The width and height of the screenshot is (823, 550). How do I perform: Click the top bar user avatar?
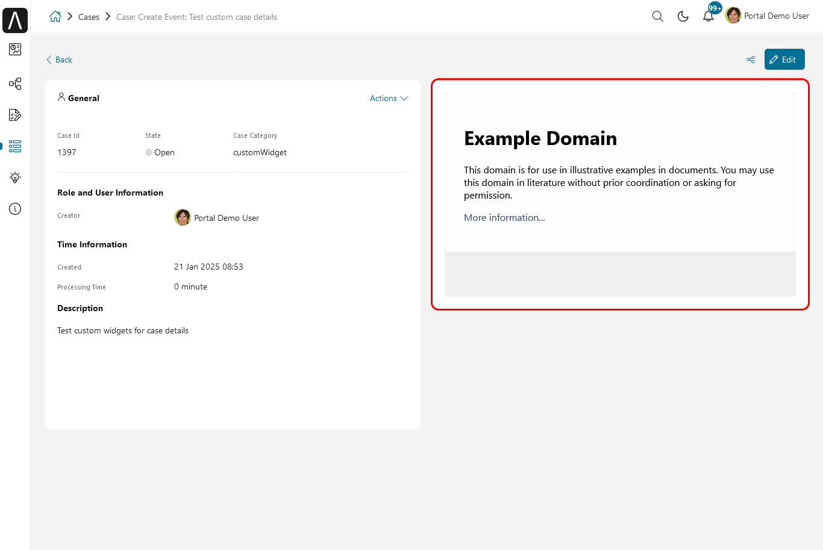point(733,16)
